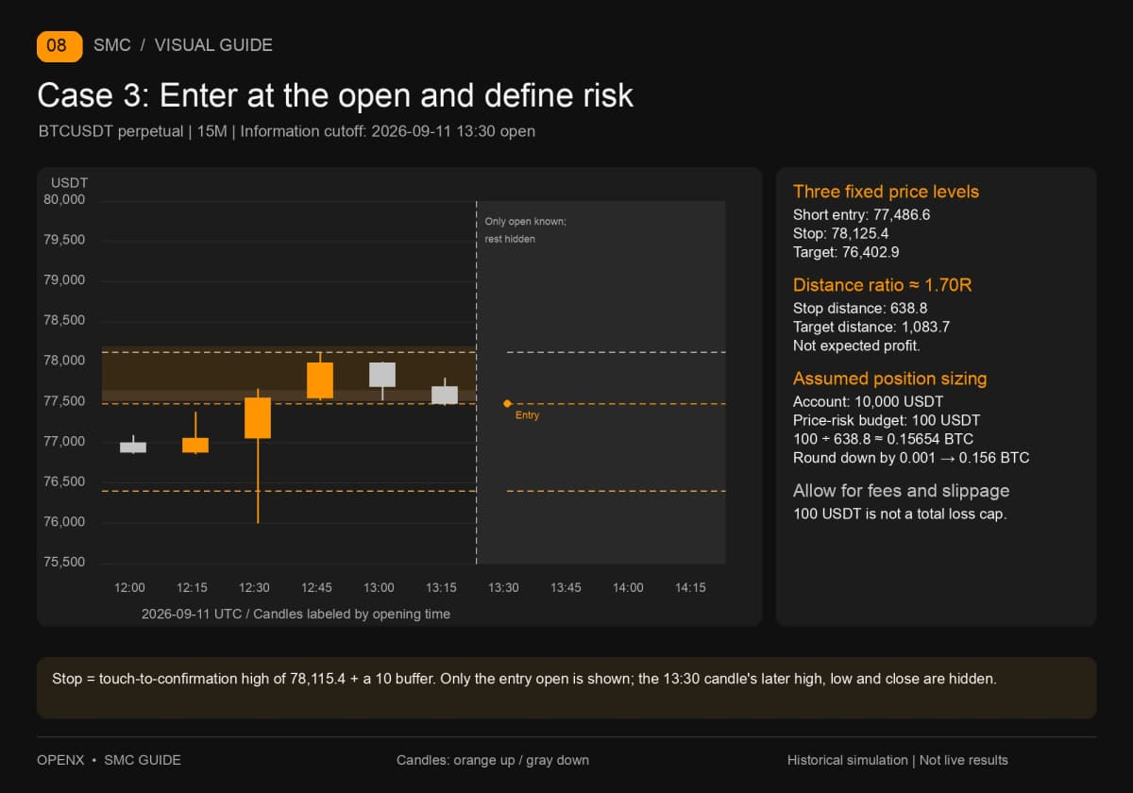Click the 12:15 time axis label
This screenshot has width=1133, height=793.
pyautogui.click(x=192, y=587)
